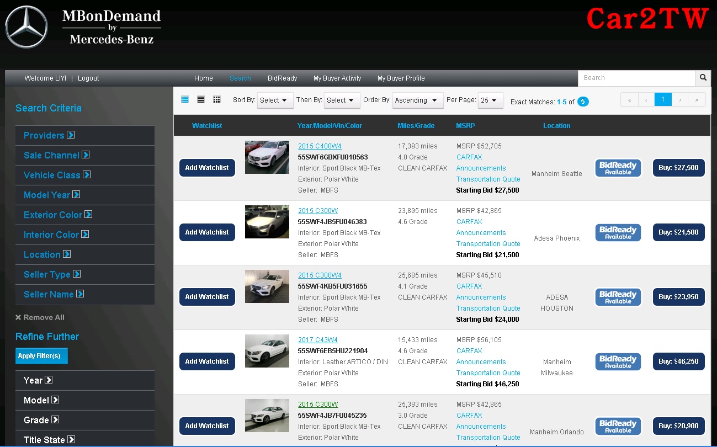Expand the Exterior Color filter
The width and height of the screenshot is (717, 447).
click(x=88, y=215)
